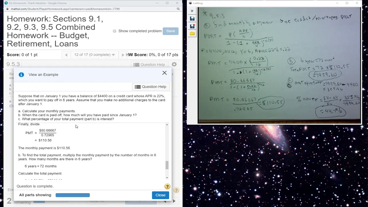
Task: Go to the next question arrow
Action: click(x=123, y=55)
